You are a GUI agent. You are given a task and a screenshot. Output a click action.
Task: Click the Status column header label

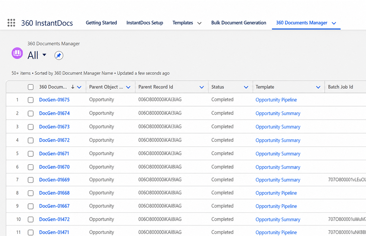pos(218,87)
